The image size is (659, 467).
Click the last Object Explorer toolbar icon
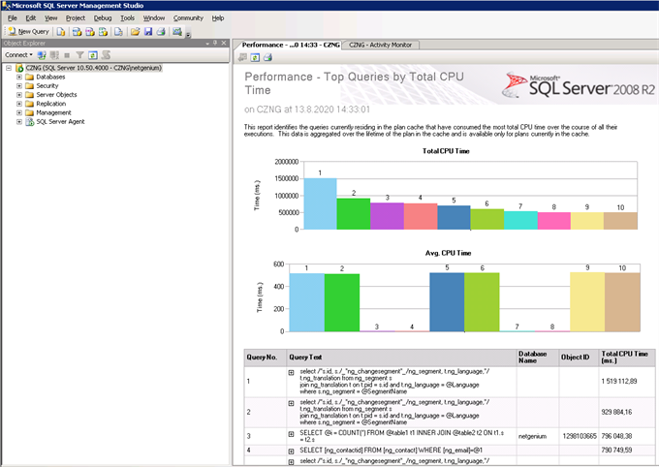coord(106,55)
